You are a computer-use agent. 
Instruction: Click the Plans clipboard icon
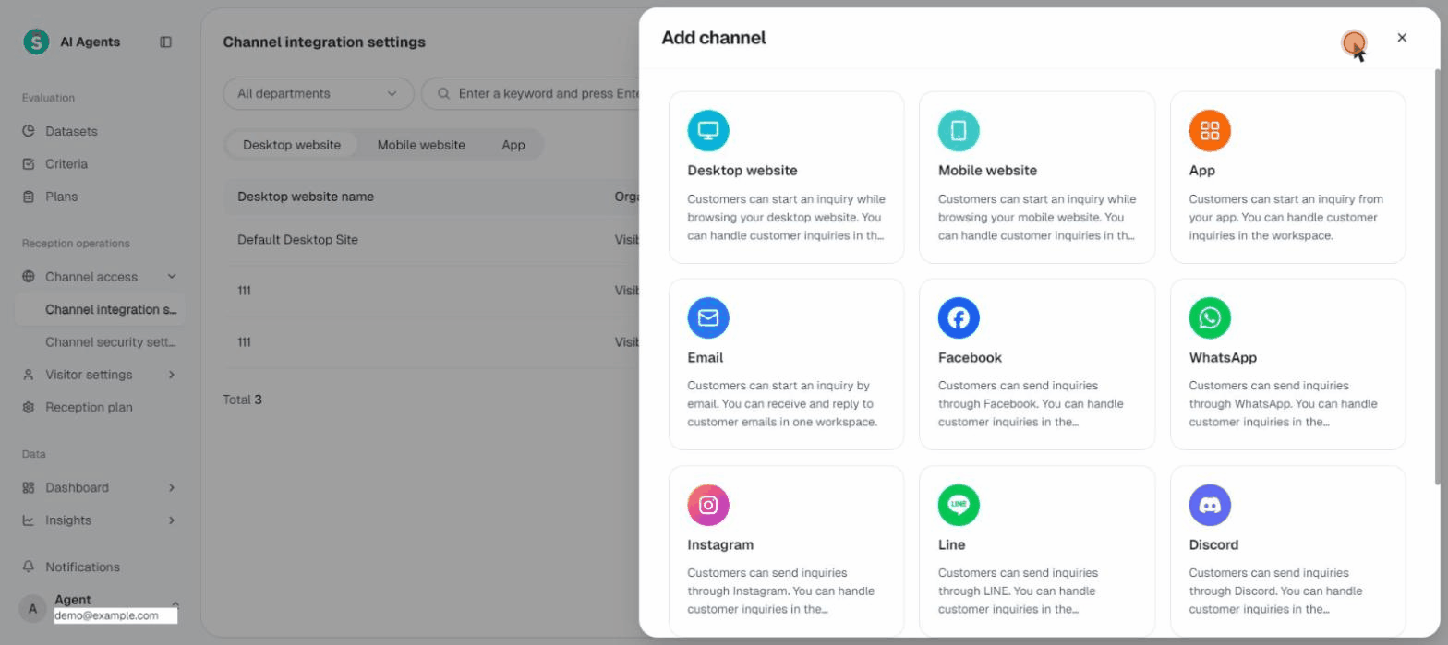click(29, 197)
